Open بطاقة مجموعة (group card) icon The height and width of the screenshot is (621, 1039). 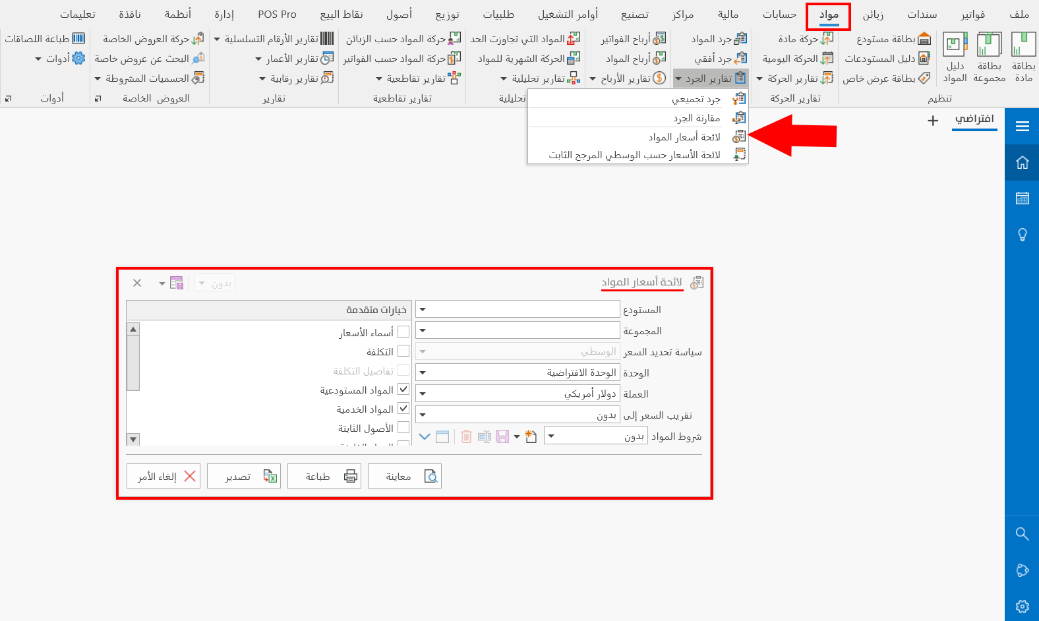990,57
